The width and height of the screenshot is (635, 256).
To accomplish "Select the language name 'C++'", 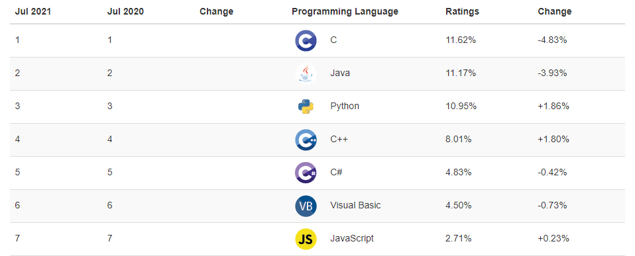I will pos(339,140).
